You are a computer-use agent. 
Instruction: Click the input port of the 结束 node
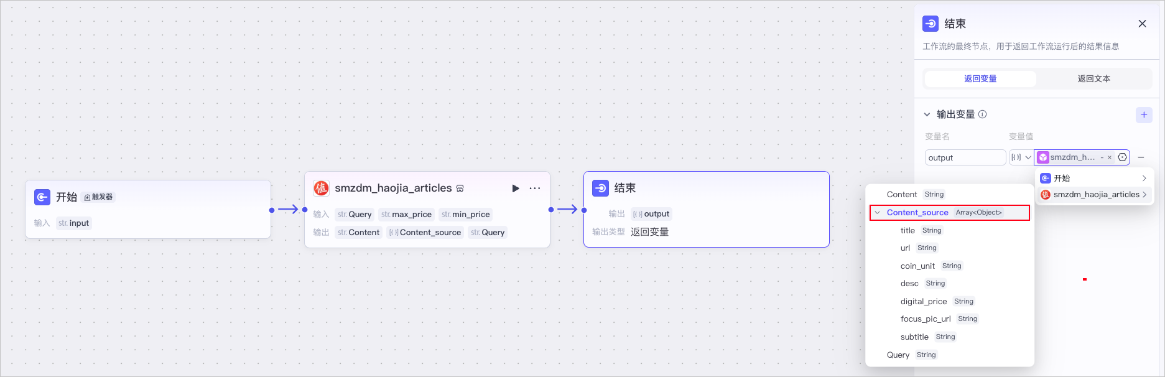pos(584,210)
